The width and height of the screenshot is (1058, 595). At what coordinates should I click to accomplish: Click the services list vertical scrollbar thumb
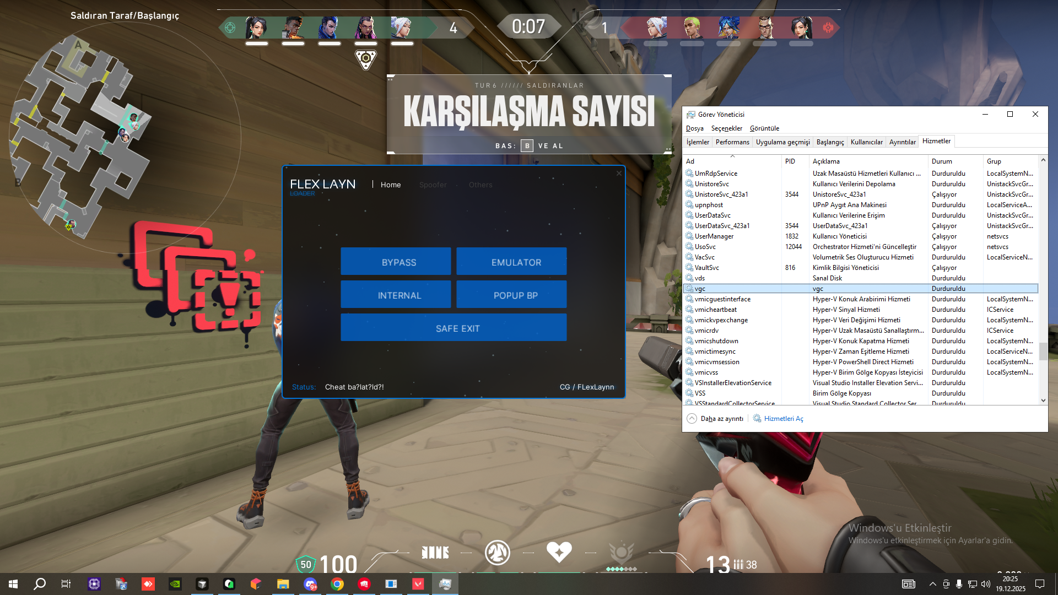(1043, 351)
